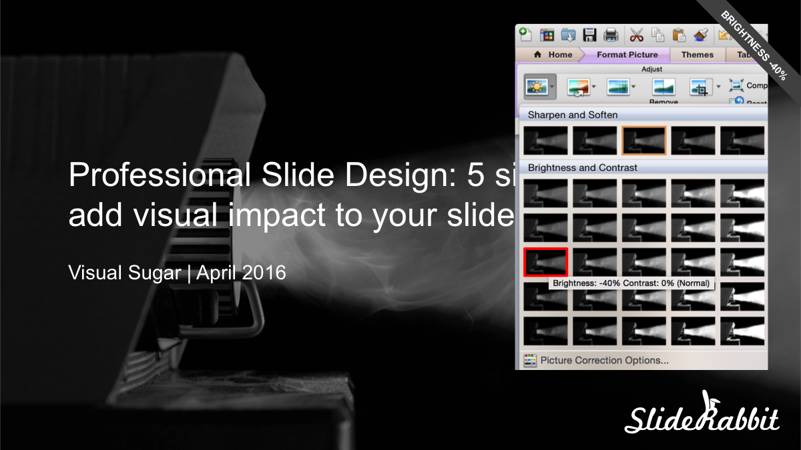Select the Brightness -40% Contrast 0% preset
801x450 pixels.
point(546,262)
